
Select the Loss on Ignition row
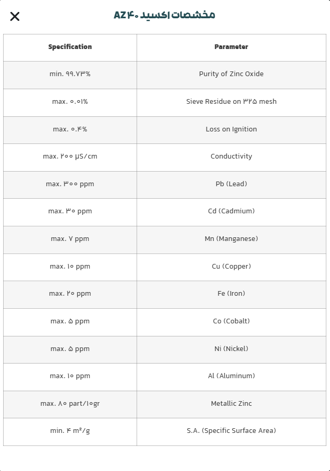tap(231, 129)
